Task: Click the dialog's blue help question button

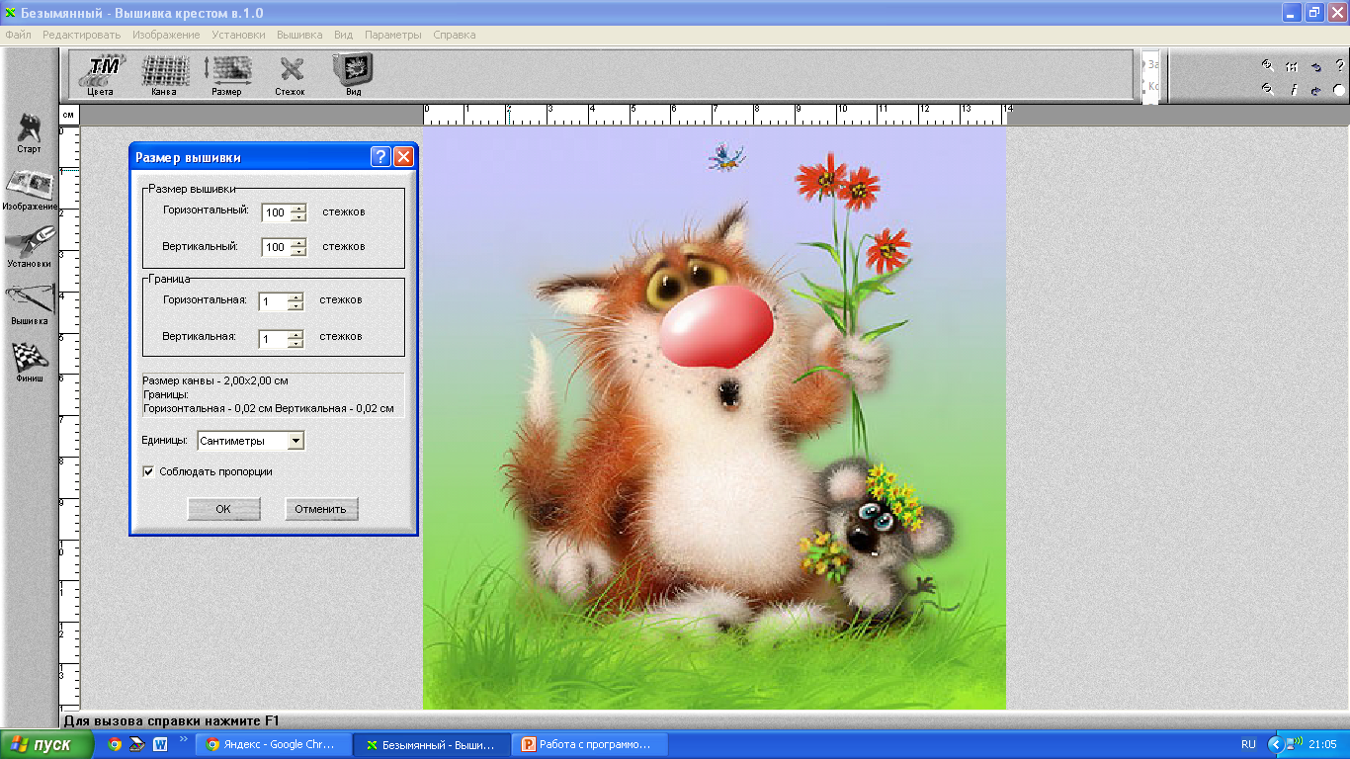Action: point(380,156)
